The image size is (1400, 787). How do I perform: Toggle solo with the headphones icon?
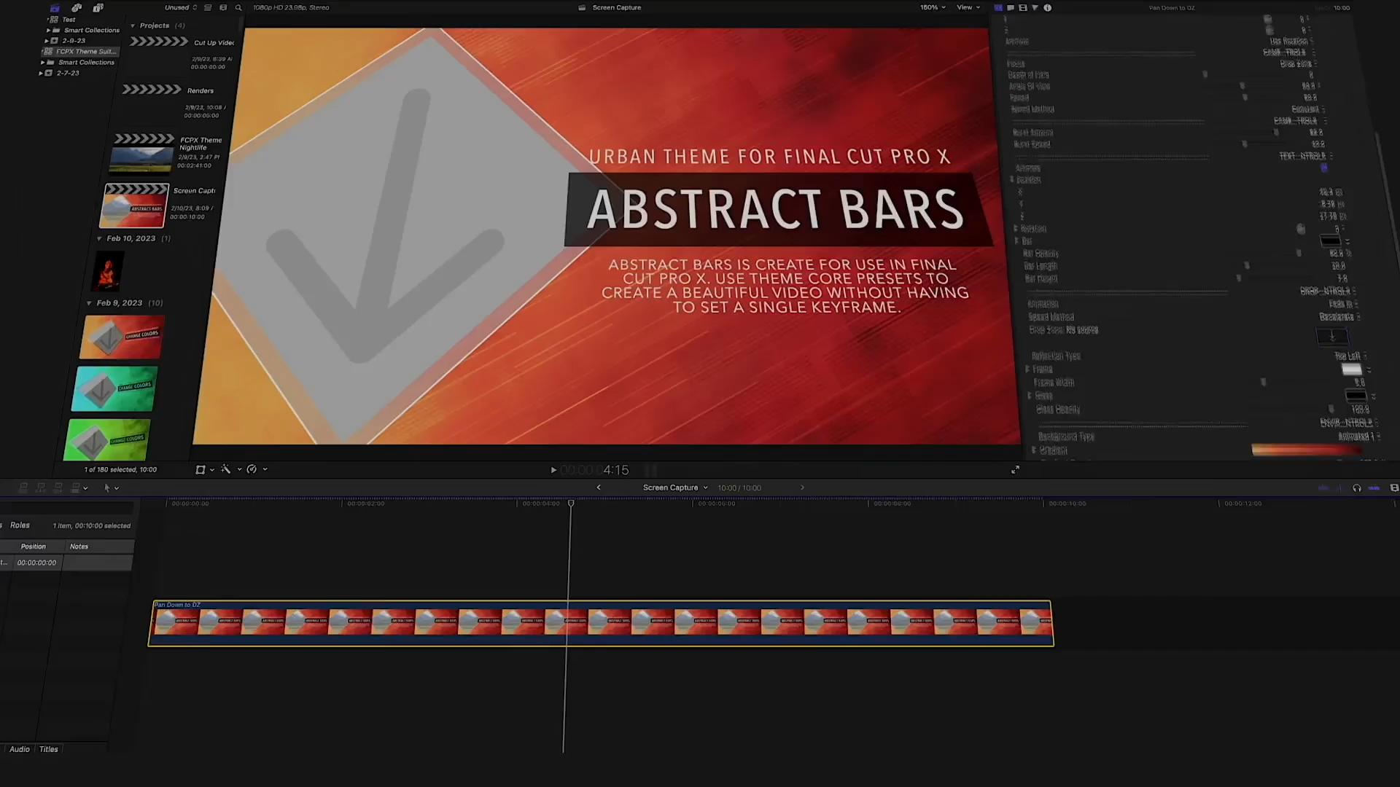tap(1357, 488)
